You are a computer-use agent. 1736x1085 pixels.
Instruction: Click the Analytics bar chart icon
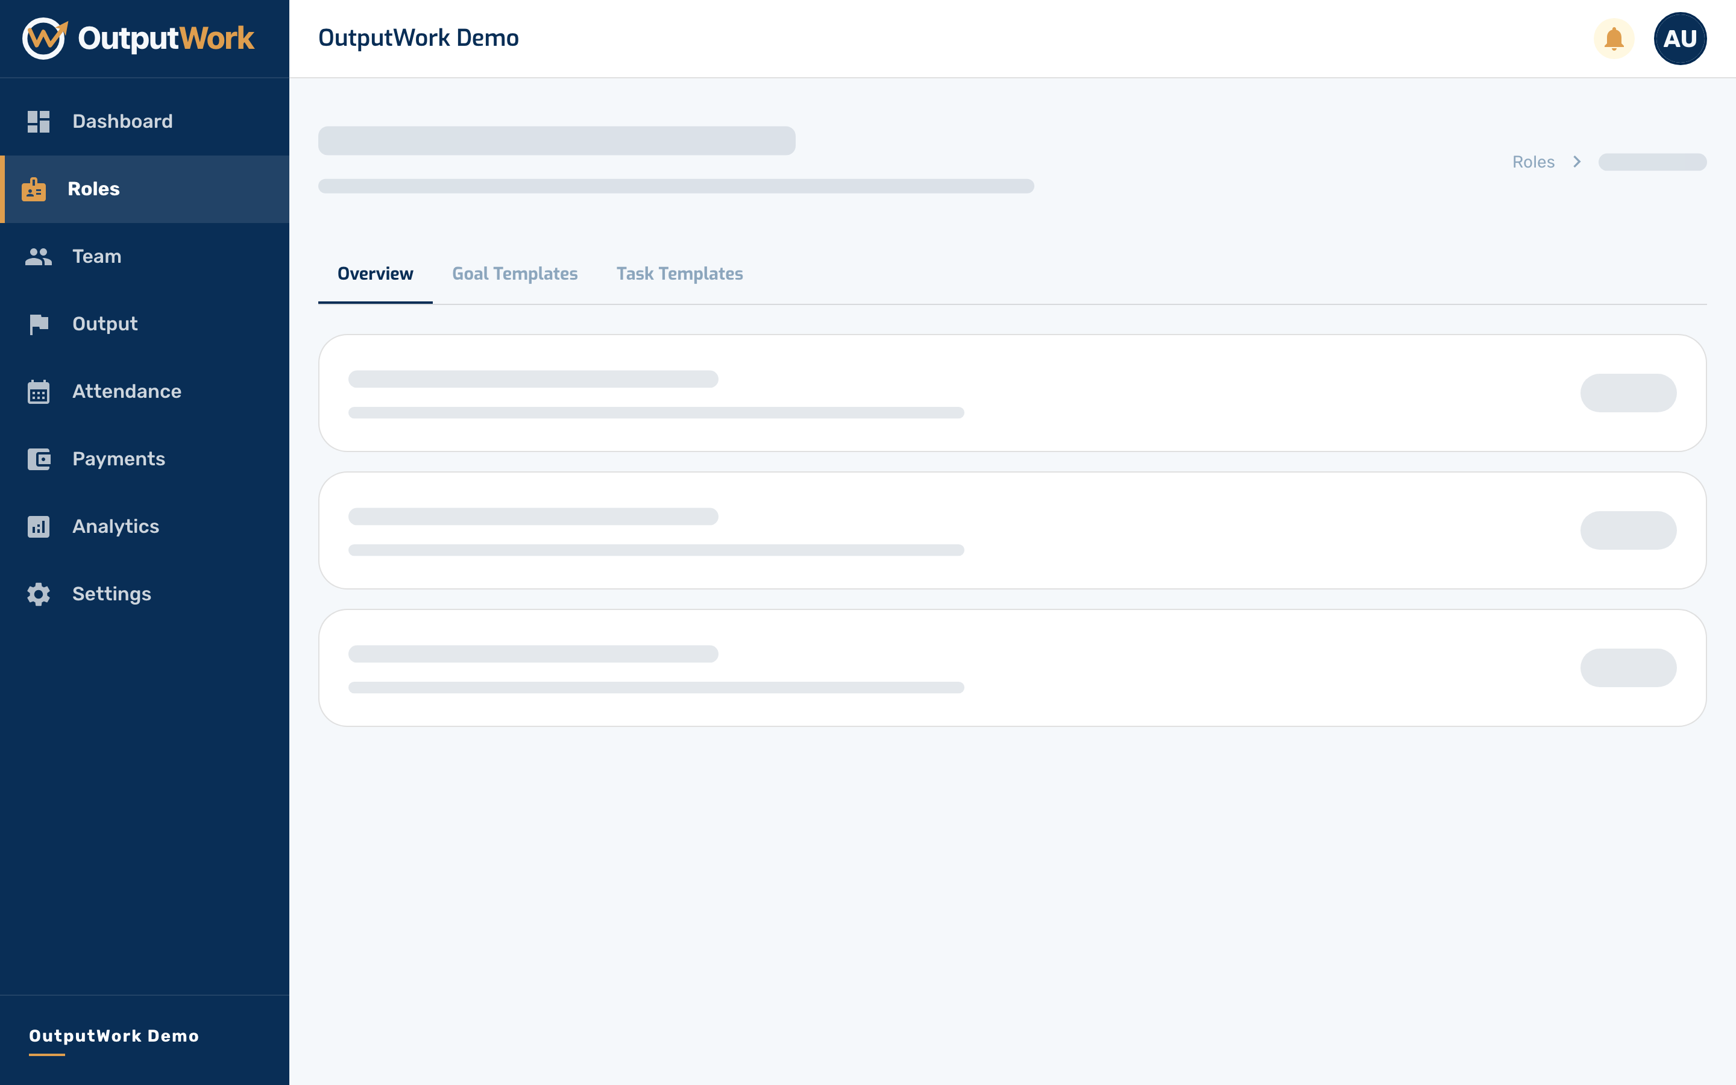(39, 527)
